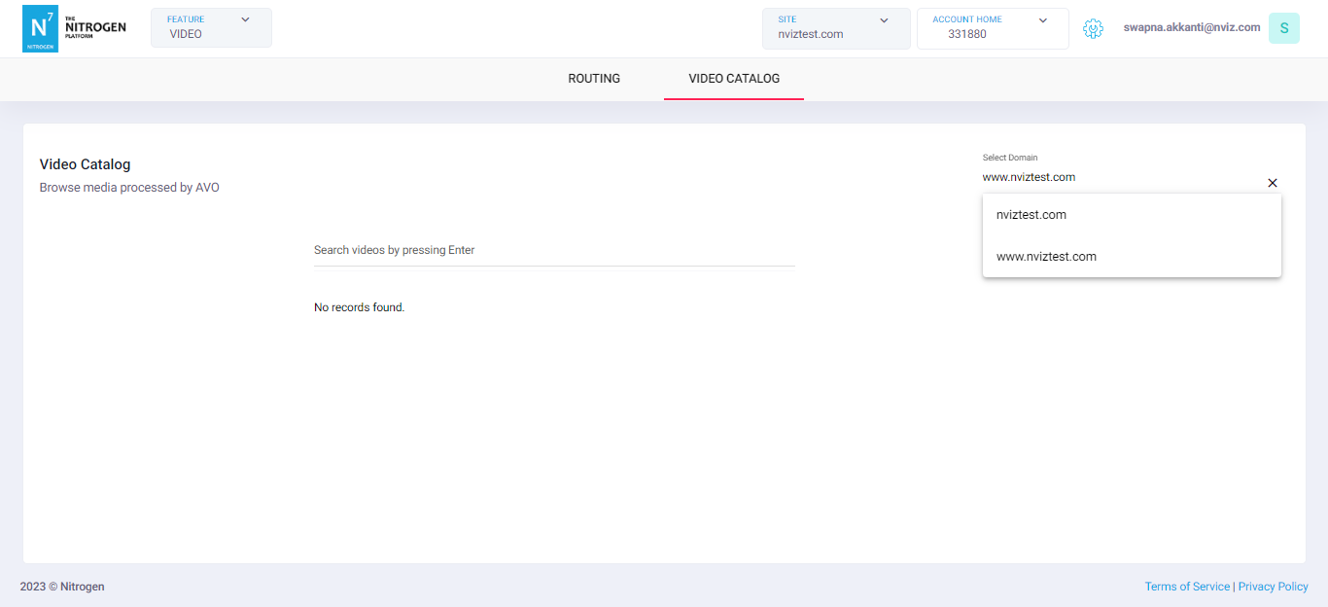Open the Terms of Service link
This screenshot has height=607, width=1328.
1187,586
